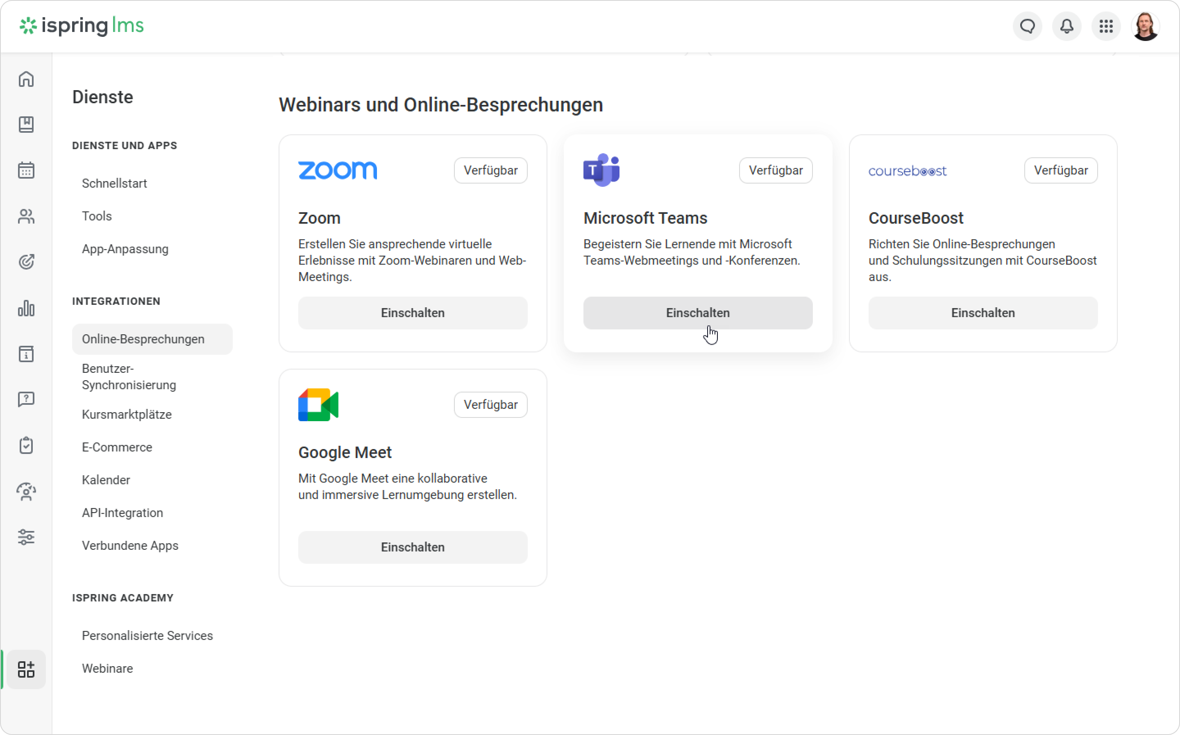Click Verfügbar badge on CourseBoost card

point(1061,170)
